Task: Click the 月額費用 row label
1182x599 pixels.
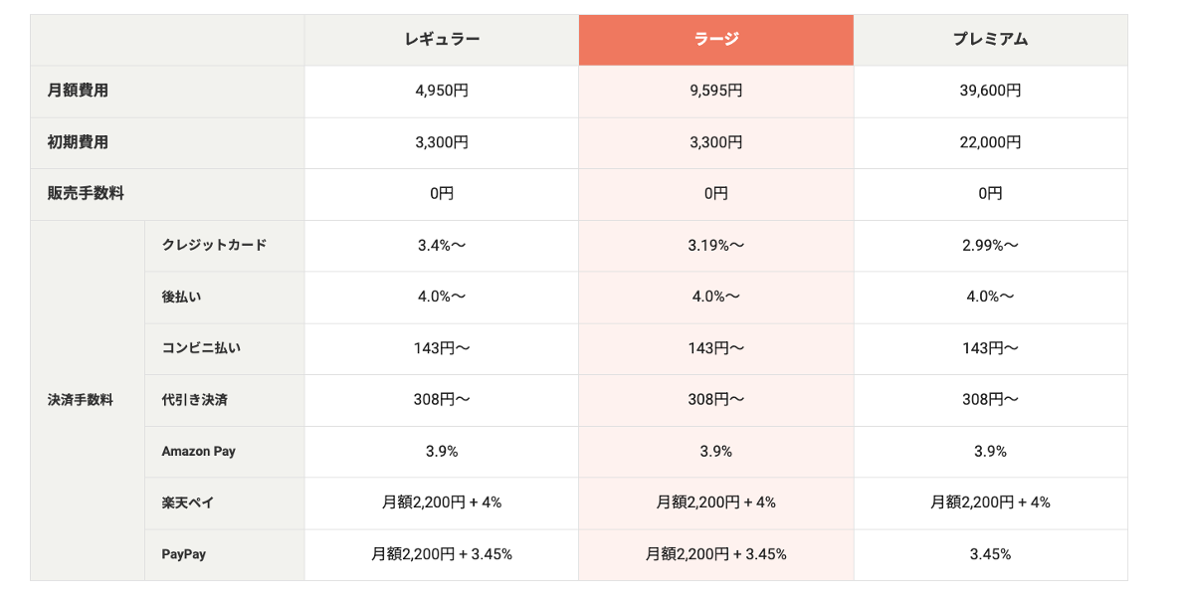Action: click(x=78, y=91)
